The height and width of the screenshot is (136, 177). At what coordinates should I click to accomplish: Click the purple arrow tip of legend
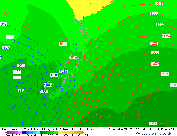tap(6, 132)
